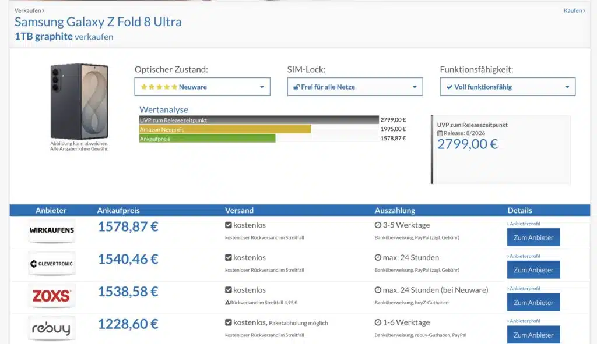Click the dark UVP zum Releasezeitpunkt bar
The height and width of the screenshot is (344, 597).
[x=259, y=120]
